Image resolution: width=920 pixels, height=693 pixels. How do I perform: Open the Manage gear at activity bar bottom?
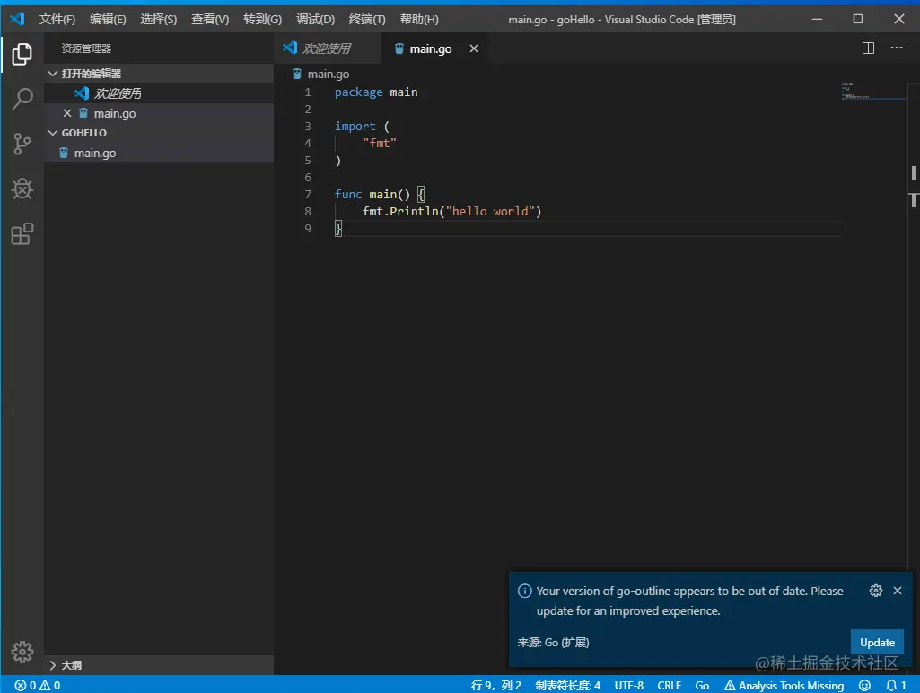22,652
